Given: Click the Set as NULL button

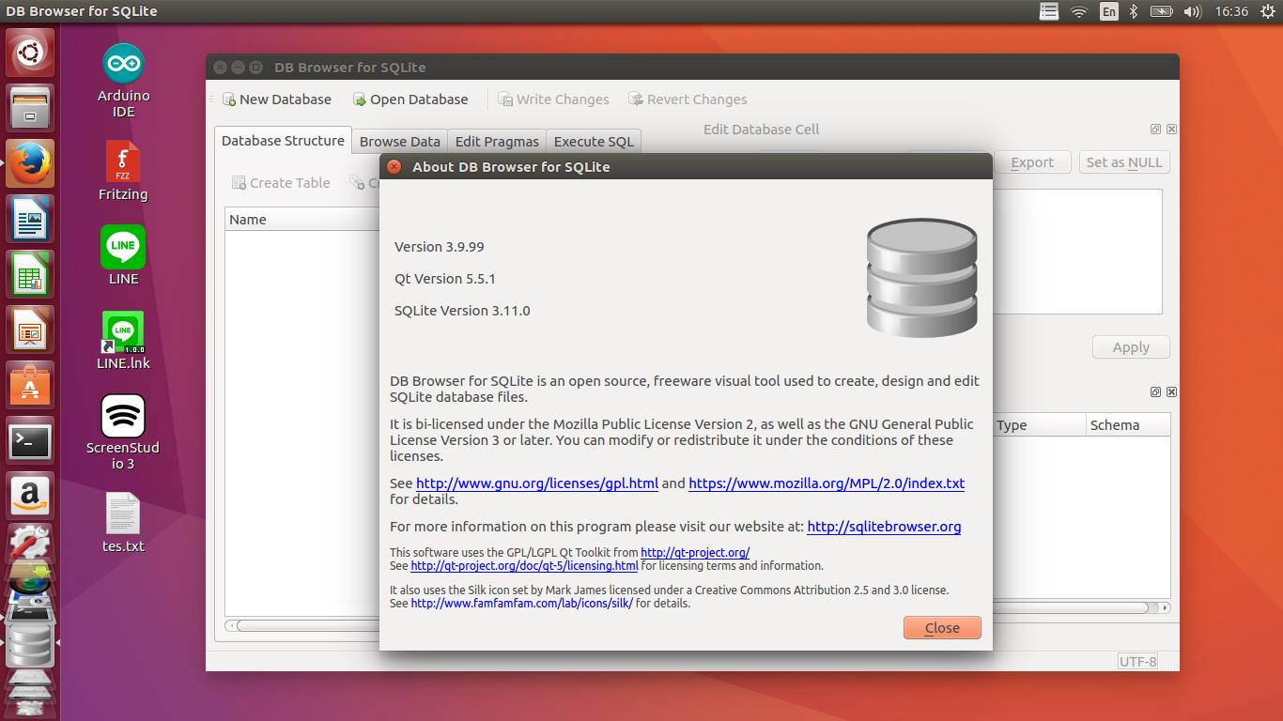Looking at the screenshot, I should pos(1124,162).
